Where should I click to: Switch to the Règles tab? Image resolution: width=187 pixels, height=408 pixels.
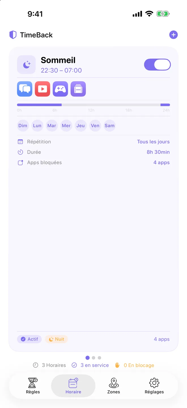(x=33, y=386)
